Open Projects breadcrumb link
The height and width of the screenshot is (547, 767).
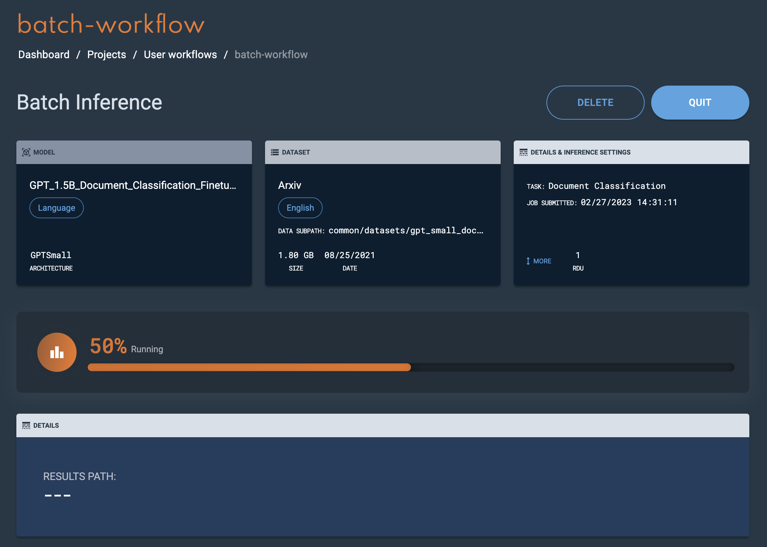[x=107, y=55]
